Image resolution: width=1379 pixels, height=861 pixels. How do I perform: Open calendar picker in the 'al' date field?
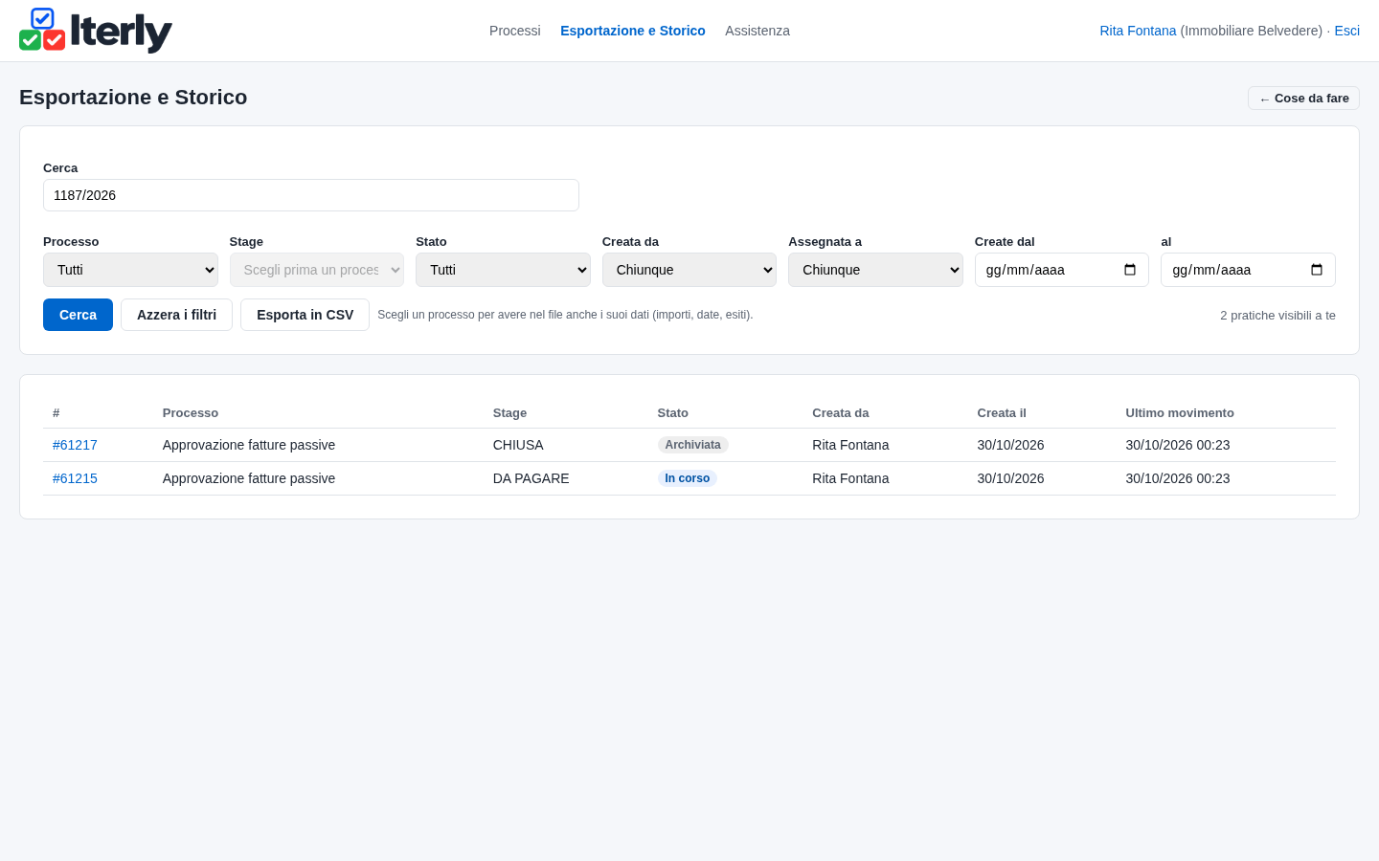coord(1317,270)
